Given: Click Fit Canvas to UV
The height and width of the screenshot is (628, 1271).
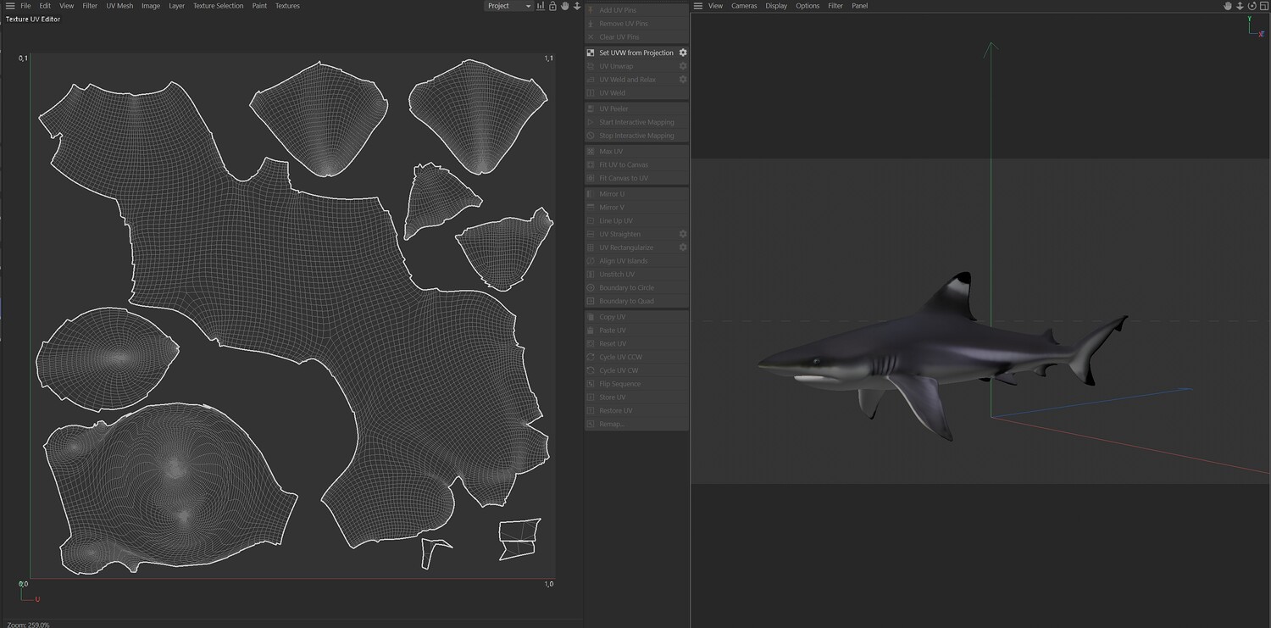Looking at the screenshot, I should coord(636,179).
